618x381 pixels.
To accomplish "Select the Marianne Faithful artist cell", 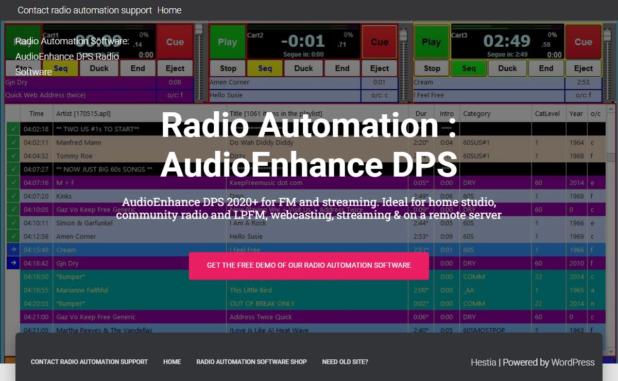I will point(140,290).
